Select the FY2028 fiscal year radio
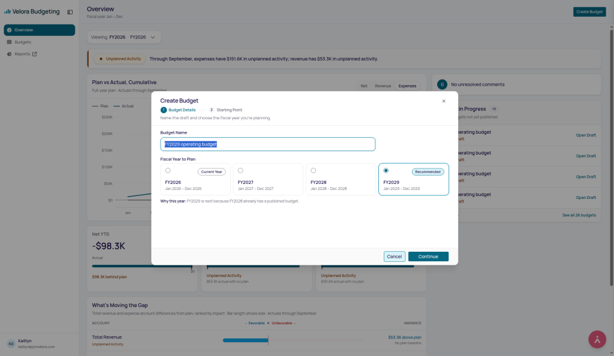The height and width of the screenshot is (356, 614). coord(313,171)
